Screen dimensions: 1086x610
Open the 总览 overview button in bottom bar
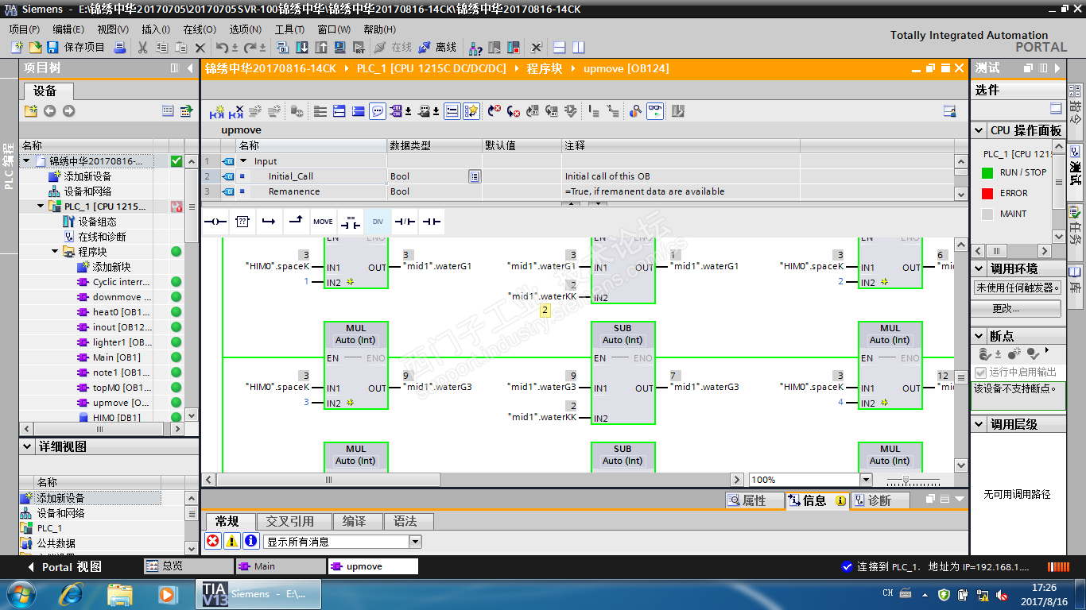coord(188,566)
